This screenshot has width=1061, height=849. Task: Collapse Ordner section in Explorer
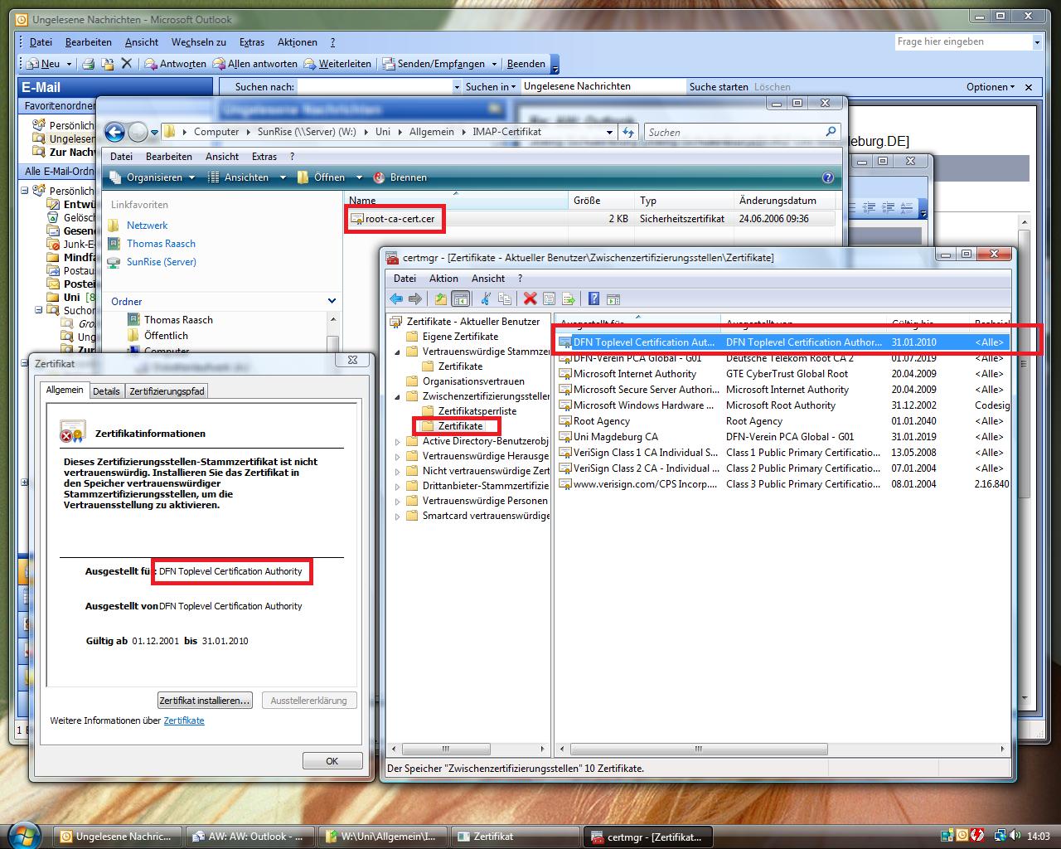pos(332,301)
